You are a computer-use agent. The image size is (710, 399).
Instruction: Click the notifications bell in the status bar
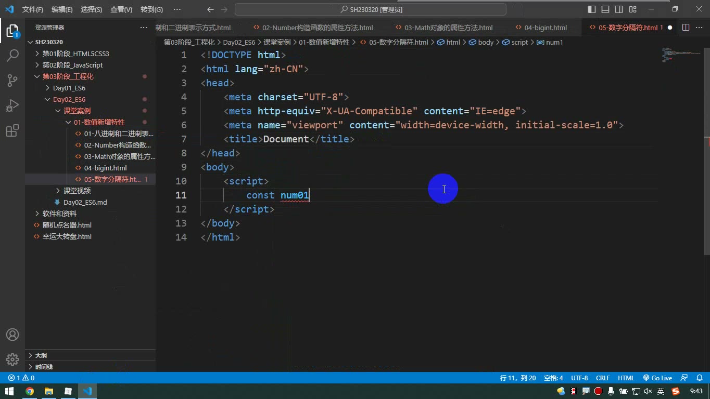(x=699, y=378)
